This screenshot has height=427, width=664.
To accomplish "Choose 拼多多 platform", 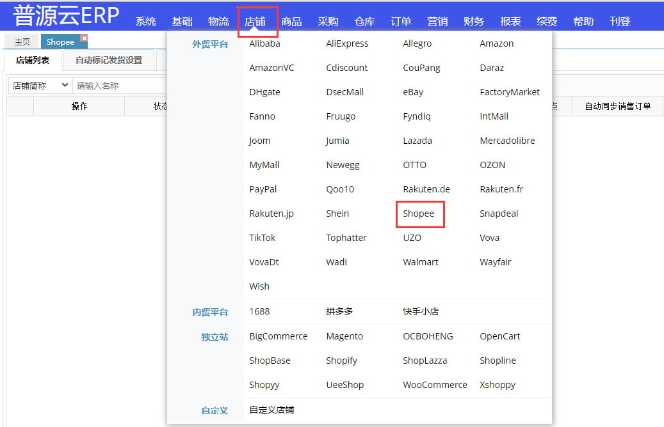I will point(339,311).
